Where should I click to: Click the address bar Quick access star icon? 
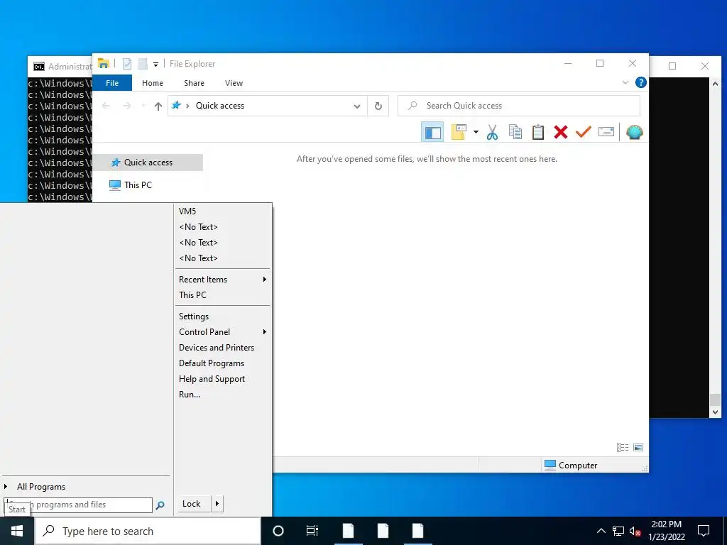(x=176, y=105)
